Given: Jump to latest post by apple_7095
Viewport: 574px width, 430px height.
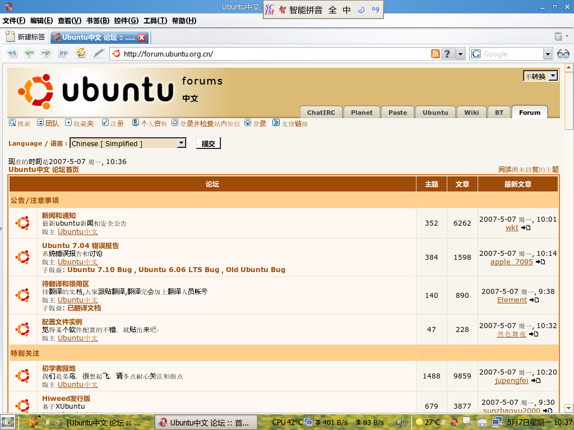Looking at the screenshot, I should point(540,262).
